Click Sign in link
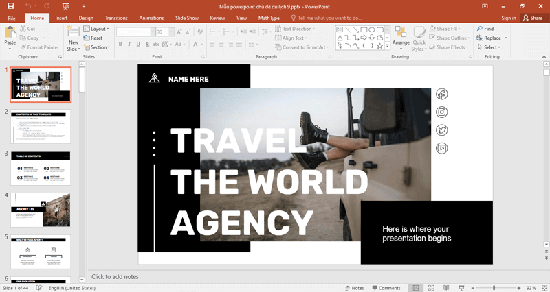 coord(509,18)
